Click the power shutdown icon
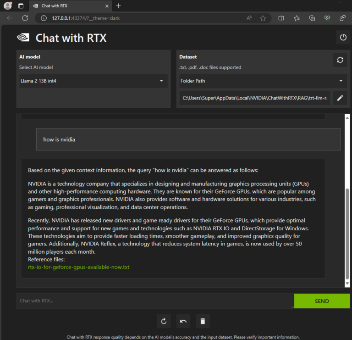This screenshot has height=340, width=352. pyautogui.click(x=343, y=37)
